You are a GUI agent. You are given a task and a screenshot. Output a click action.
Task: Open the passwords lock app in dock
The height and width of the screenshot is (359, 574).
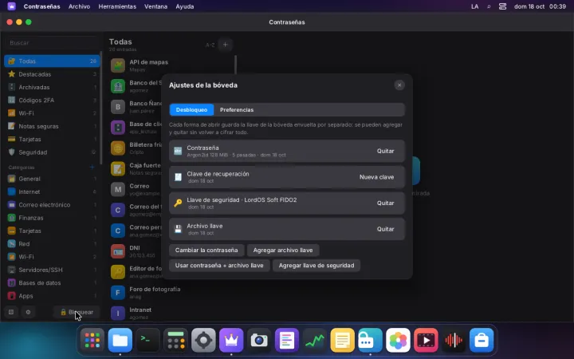pyautogui.click(x=371, y=341)
